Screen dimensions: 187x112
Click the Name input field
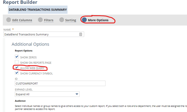pos(44,34)
